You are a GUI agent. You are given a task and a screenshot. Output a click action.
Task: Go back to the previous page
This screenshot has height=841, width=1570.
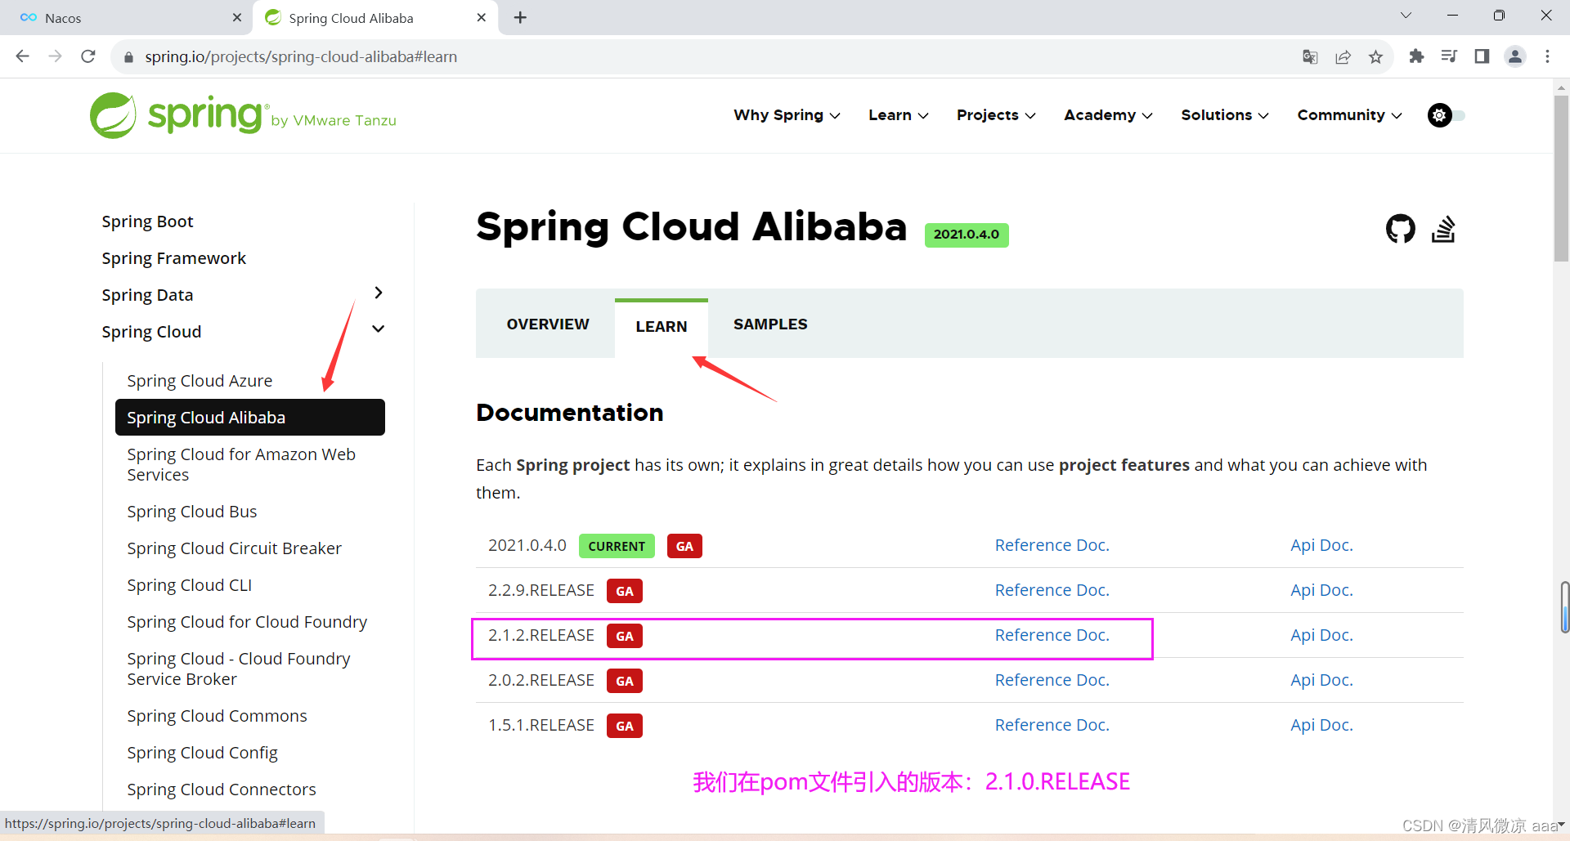(x=23, y=56)
